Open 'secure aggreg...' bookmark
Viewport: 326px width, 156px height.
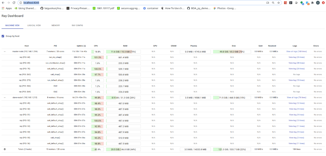point(129,8)
